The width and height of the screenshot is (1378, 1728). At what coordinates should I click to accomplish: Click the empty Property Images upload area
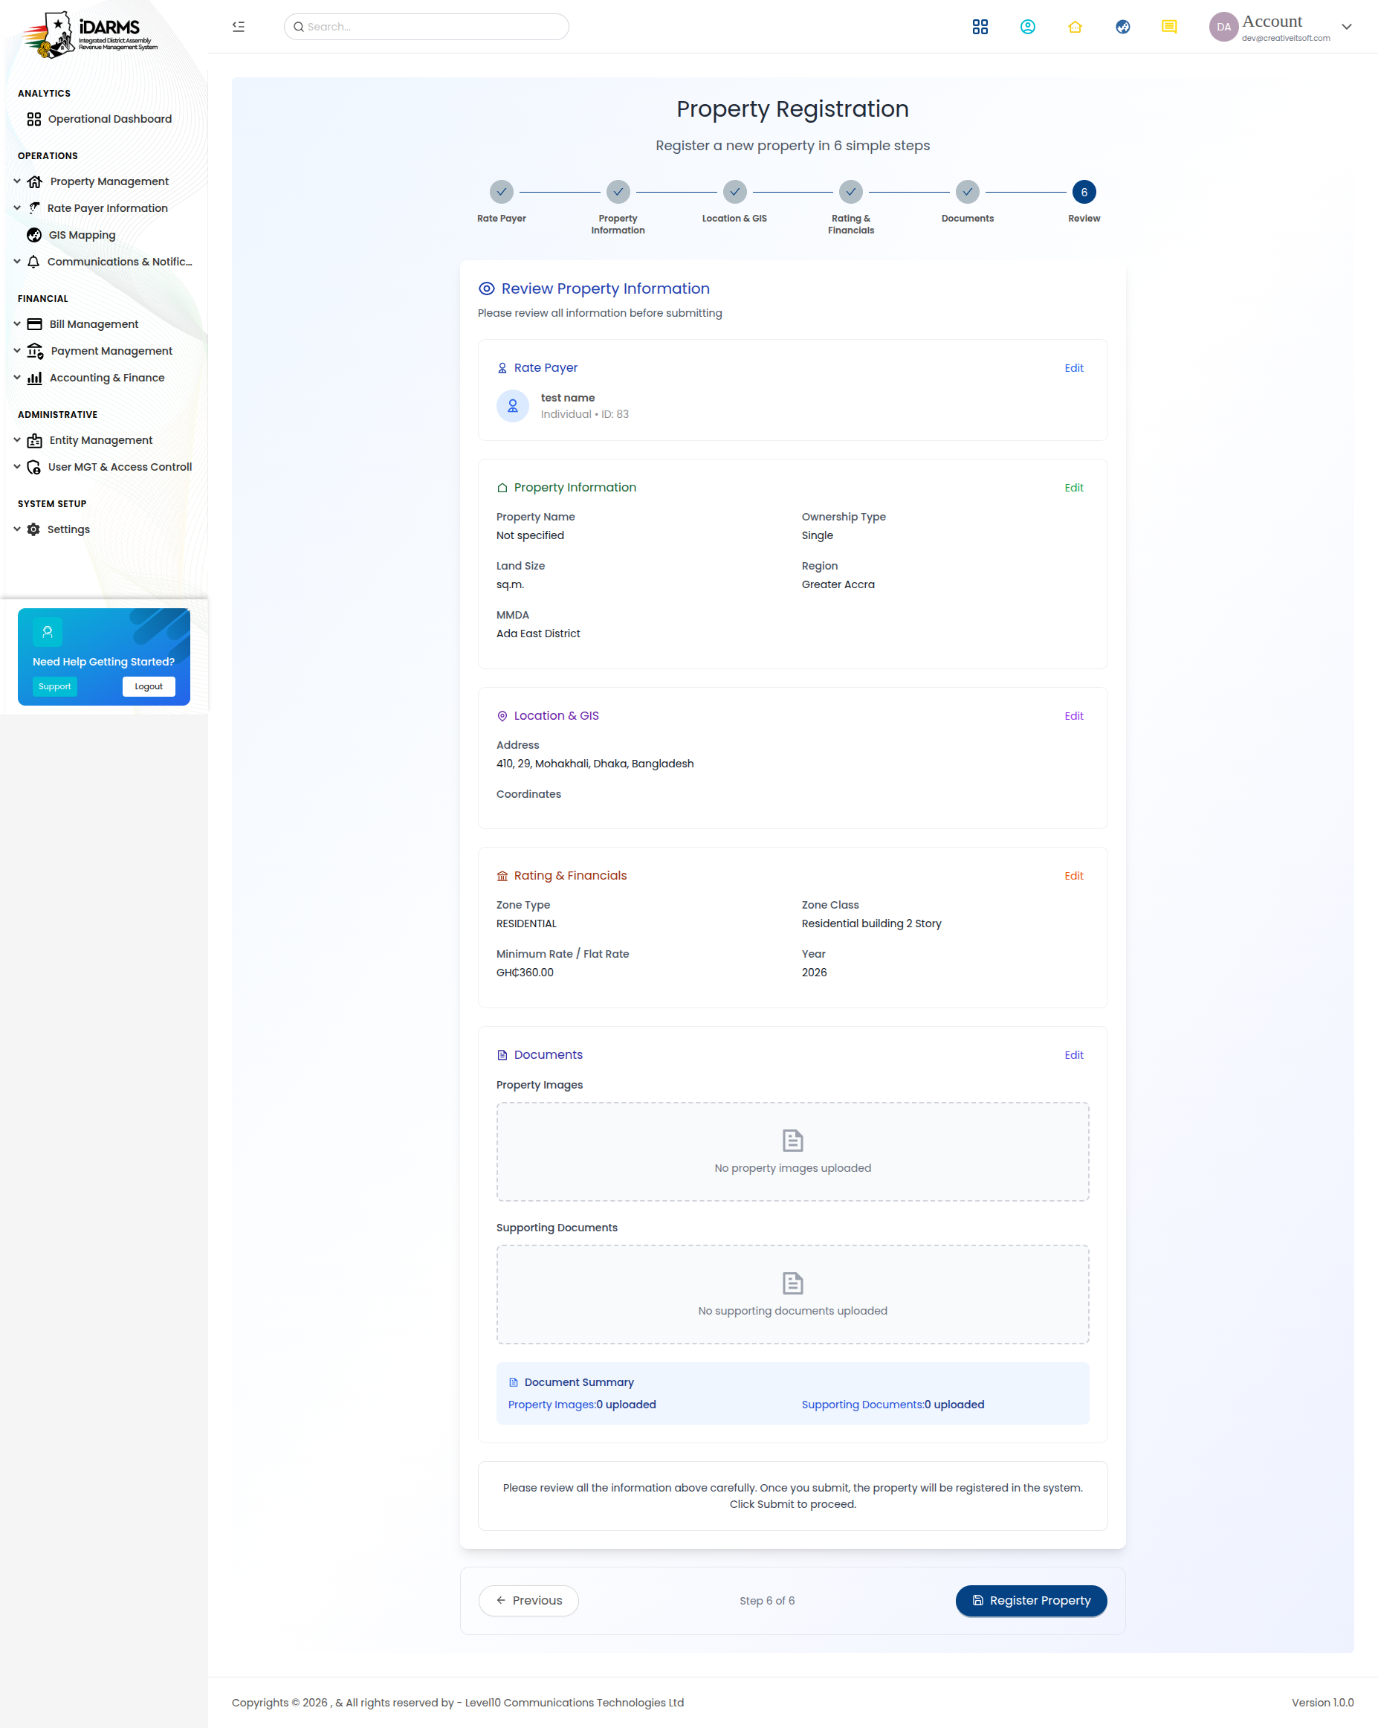(x=792, y=1152)
